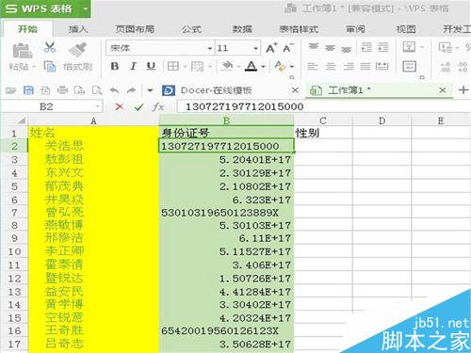Toggle Italic formatting
The height and width of the screenshot is (353, 471).
(x=133, y=66)
